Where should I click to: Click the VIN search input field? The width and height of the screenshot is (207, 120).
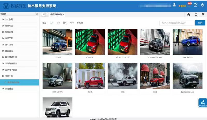click(177, 23)
